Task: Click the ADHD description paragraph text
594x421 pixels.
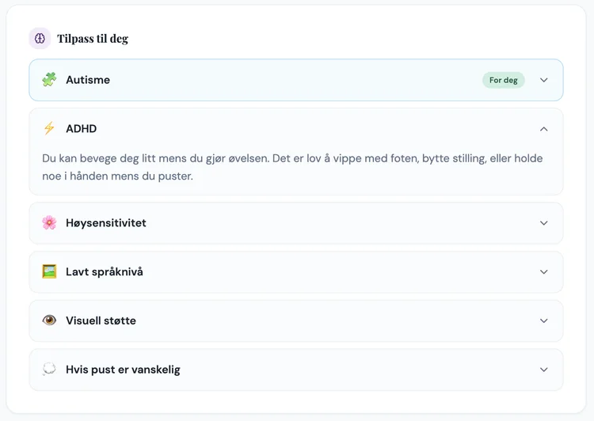Action: tap(292, 167)
